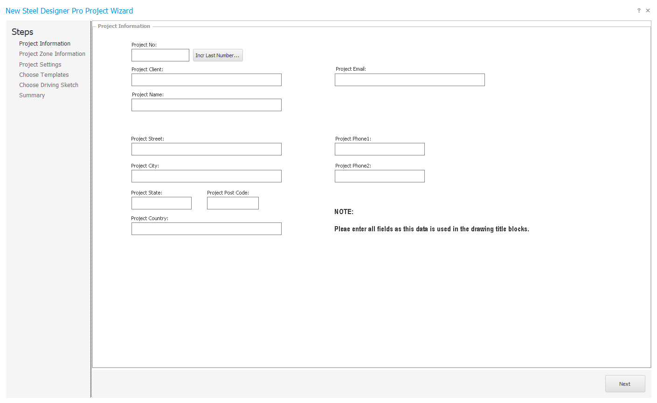Click the Project Phone1 input
The width and height of the screenshot is (657, 403).
pyautogui.click(x=380, y=149)
